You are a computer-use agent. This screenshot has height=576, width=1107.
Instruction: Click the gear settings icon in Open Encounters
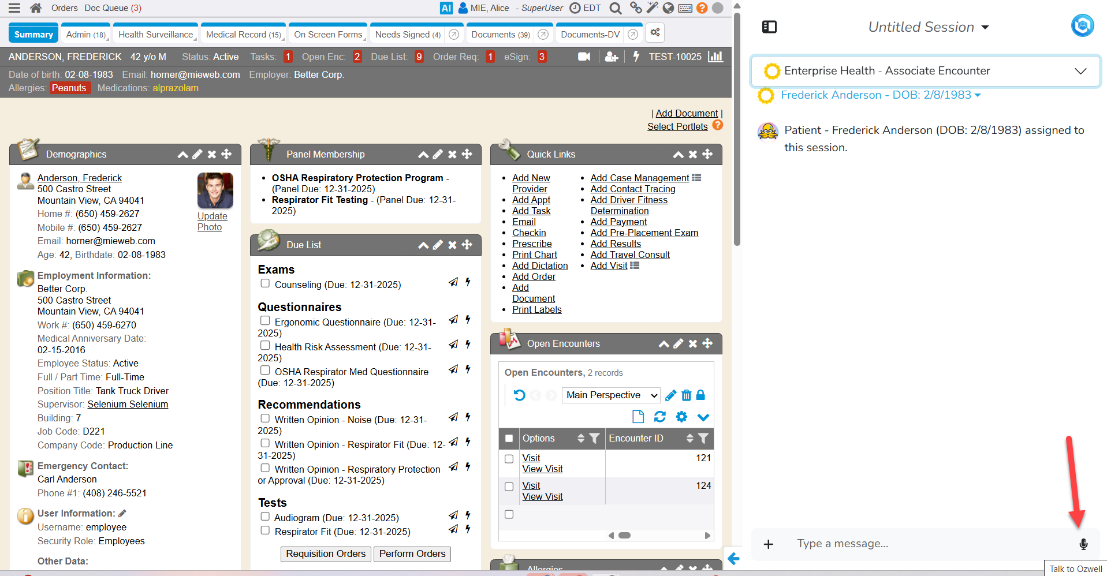click(681, 417)
